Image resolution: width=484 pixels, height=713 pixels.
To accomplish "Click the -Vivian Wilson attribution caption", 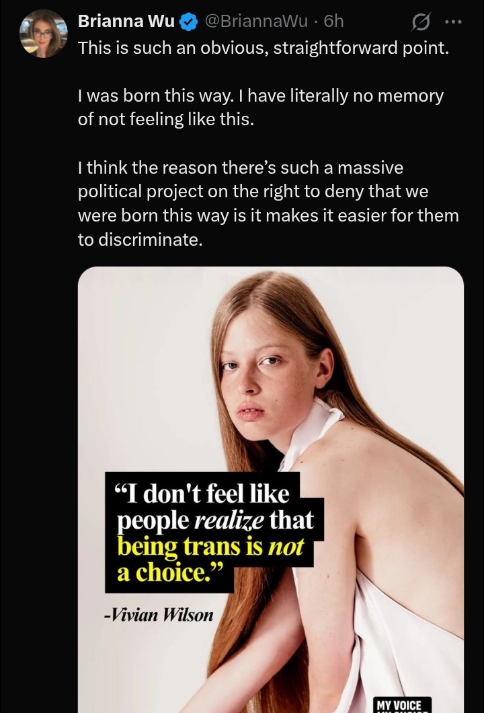I will coord(159,615).
